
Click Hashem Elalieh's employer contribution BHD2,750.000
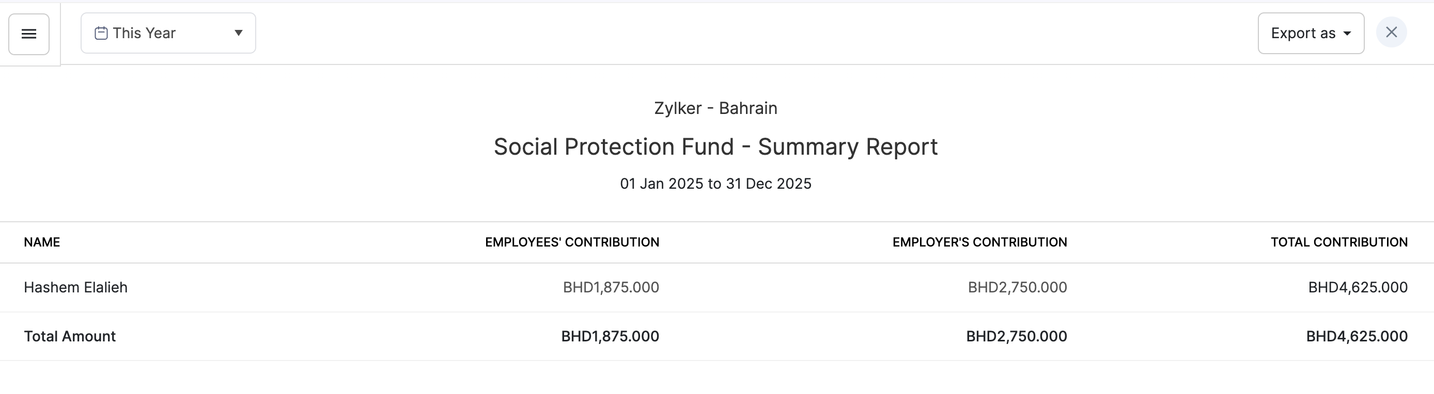pyautogui.click(x=1017, y=287)
